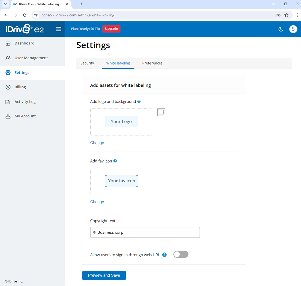Click the Settings page heading
The image size is (301, 286).
click(93, 45)
